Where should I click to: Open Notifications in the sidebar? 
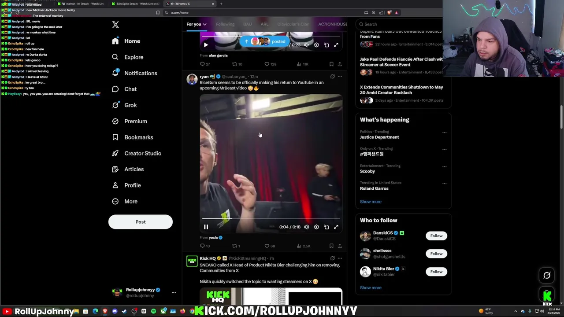tap(134, 73)
